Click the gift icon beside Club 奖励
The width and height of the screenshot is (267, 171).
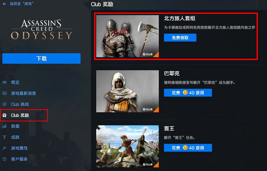4,115
